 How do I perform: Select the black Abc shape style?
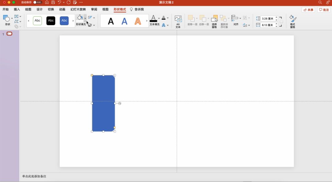[51, 21]
